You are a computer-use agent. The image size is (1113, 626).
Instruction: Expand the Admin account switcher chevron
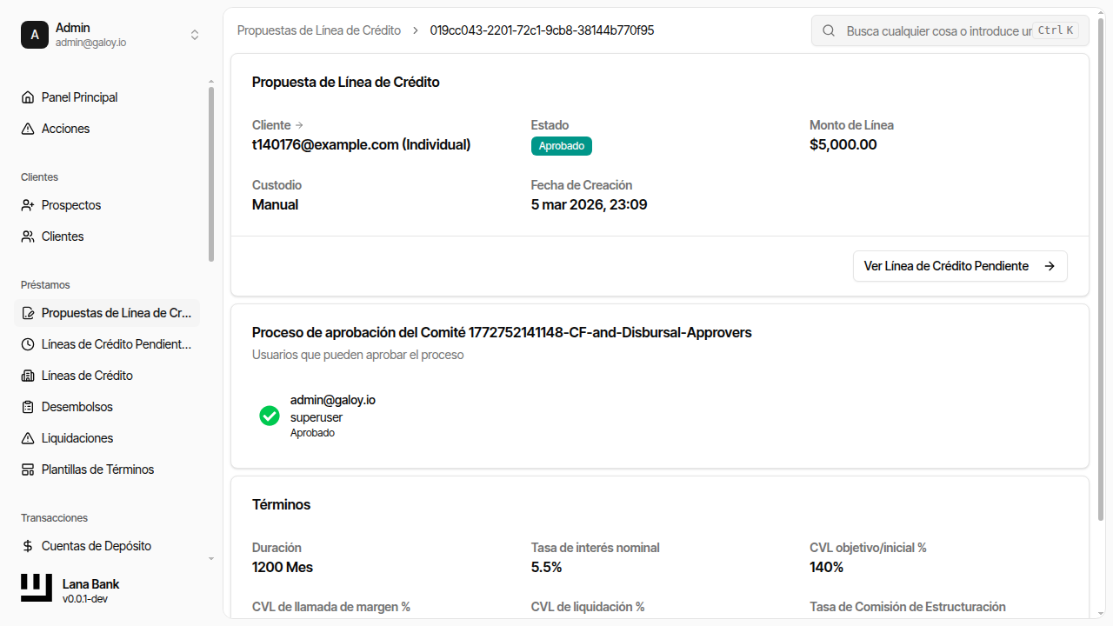coord(195,35)
